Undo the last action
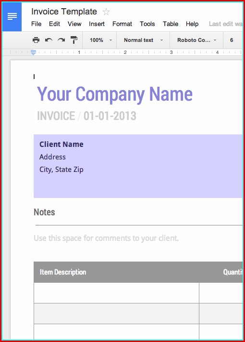This screenshot has height=342, width=245. point(49,40)
